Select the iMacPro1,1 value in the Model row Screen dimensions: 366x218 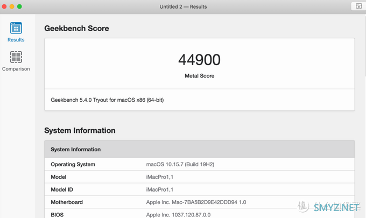click(x=160, y=177)
